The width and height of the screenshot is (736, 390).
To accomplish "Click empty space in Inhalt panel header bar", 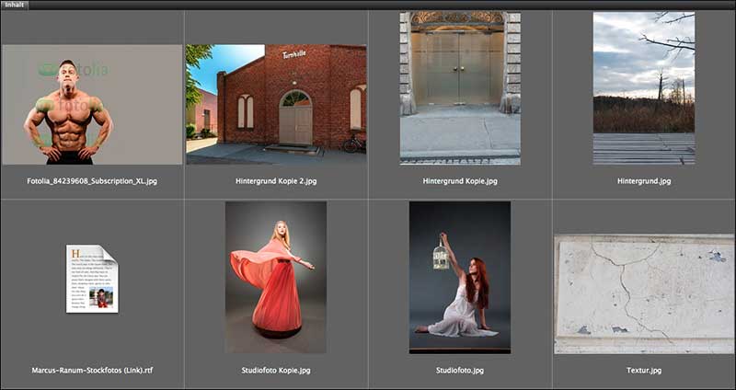I will click(x=368, y=5).
